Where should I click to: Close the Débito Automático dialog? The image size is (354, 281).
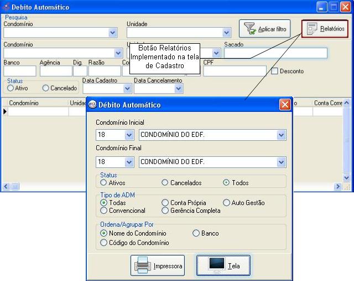pyautogui.click(x=285, y=105)
